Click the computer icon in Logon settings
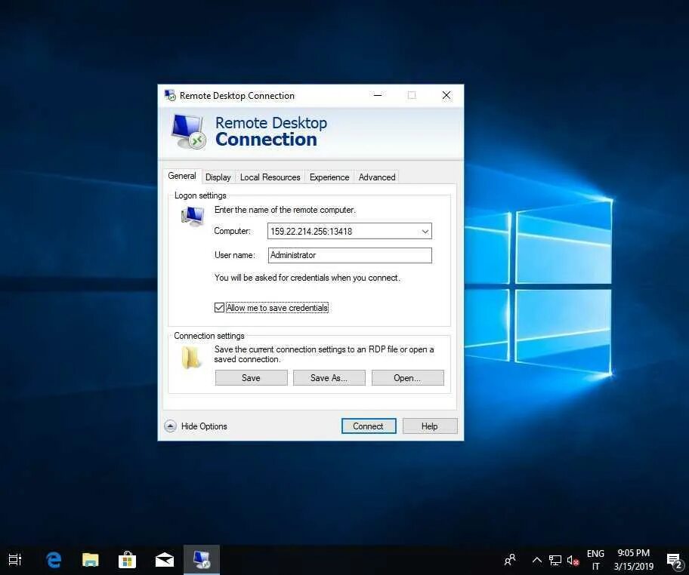The width and height of the screenshot is (689, 575). pyautogui.click(x=193, y=217)
